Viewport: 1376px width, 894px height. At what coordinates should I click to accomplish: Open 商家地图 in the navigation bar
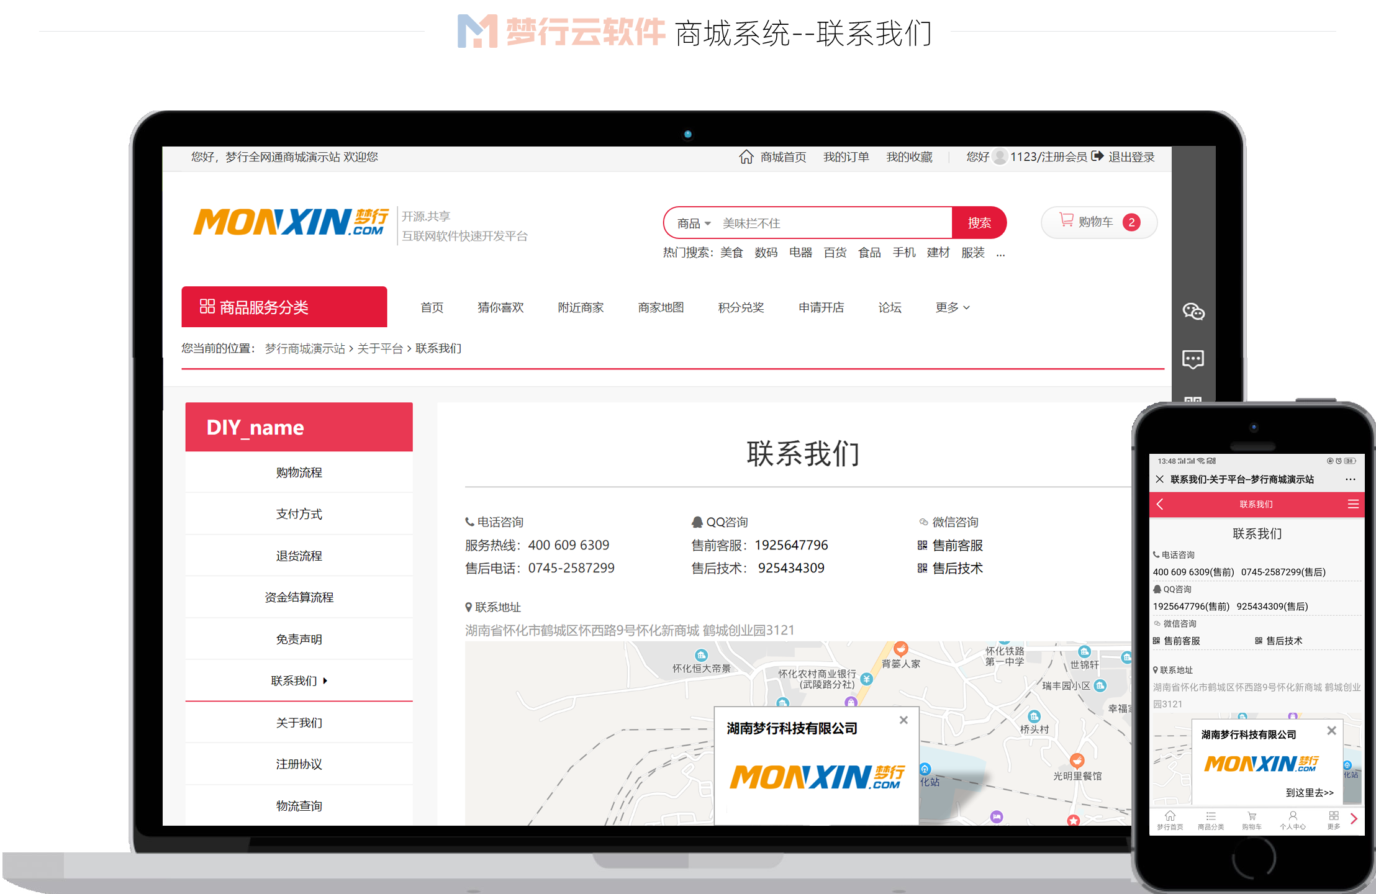(x=661, y=307)
